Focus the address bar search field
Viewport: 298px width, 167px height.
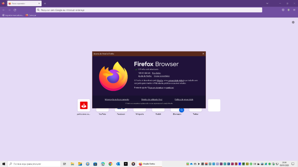[149, 10]
